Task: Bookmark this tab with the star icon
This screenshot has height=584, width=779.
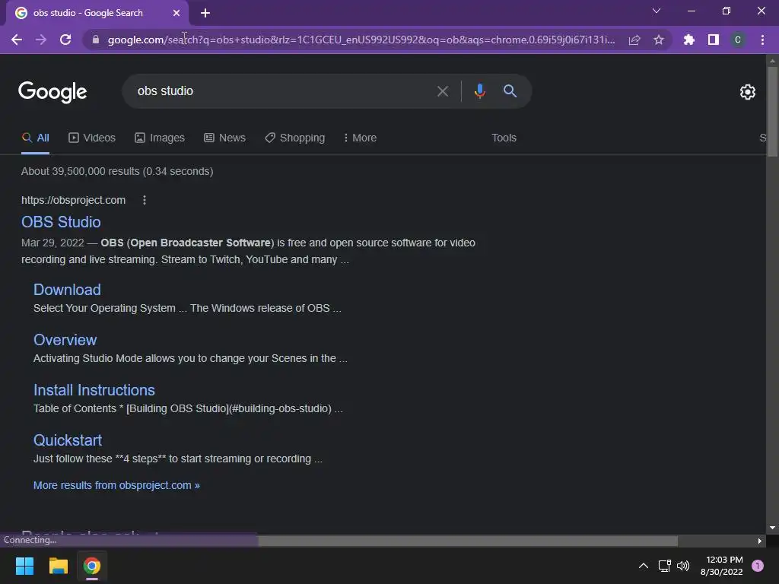Action: [659, 40]
